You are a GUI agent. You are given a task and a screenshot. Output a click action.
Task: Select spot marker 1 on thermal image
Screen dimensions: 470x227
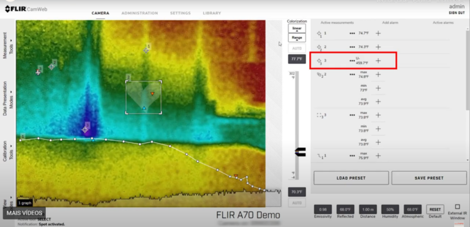[146, 50]
